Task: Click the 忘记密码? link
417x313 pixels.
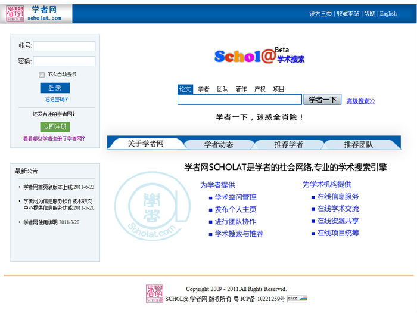Action: [57, 100]
